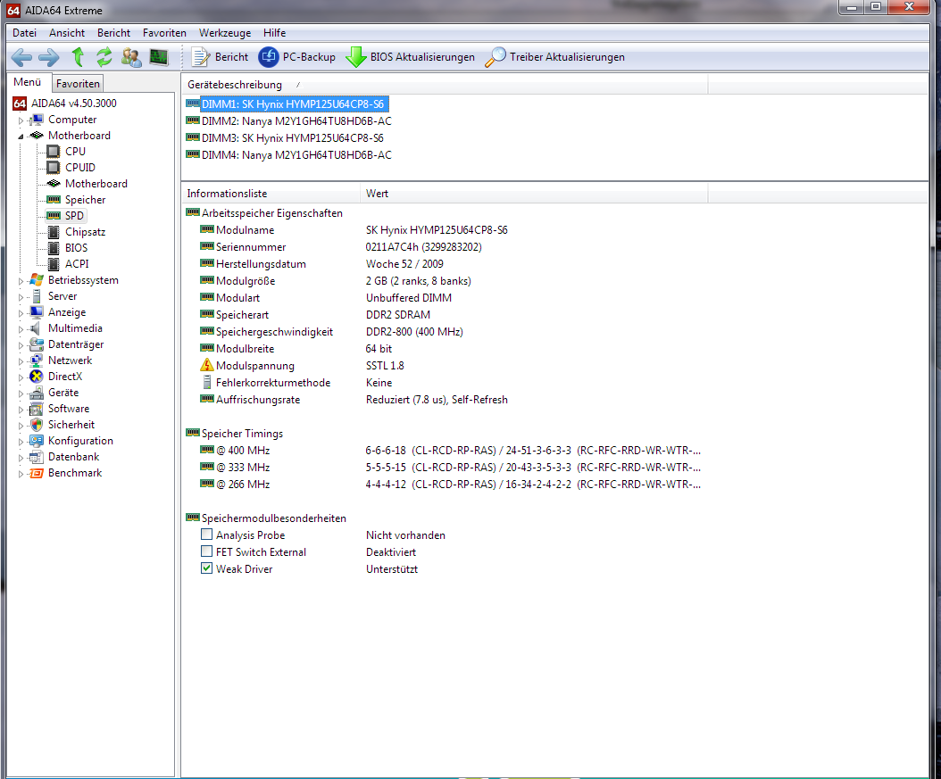Refresh the view with green arrows icon
941x779 pixels.
[104, 57]
